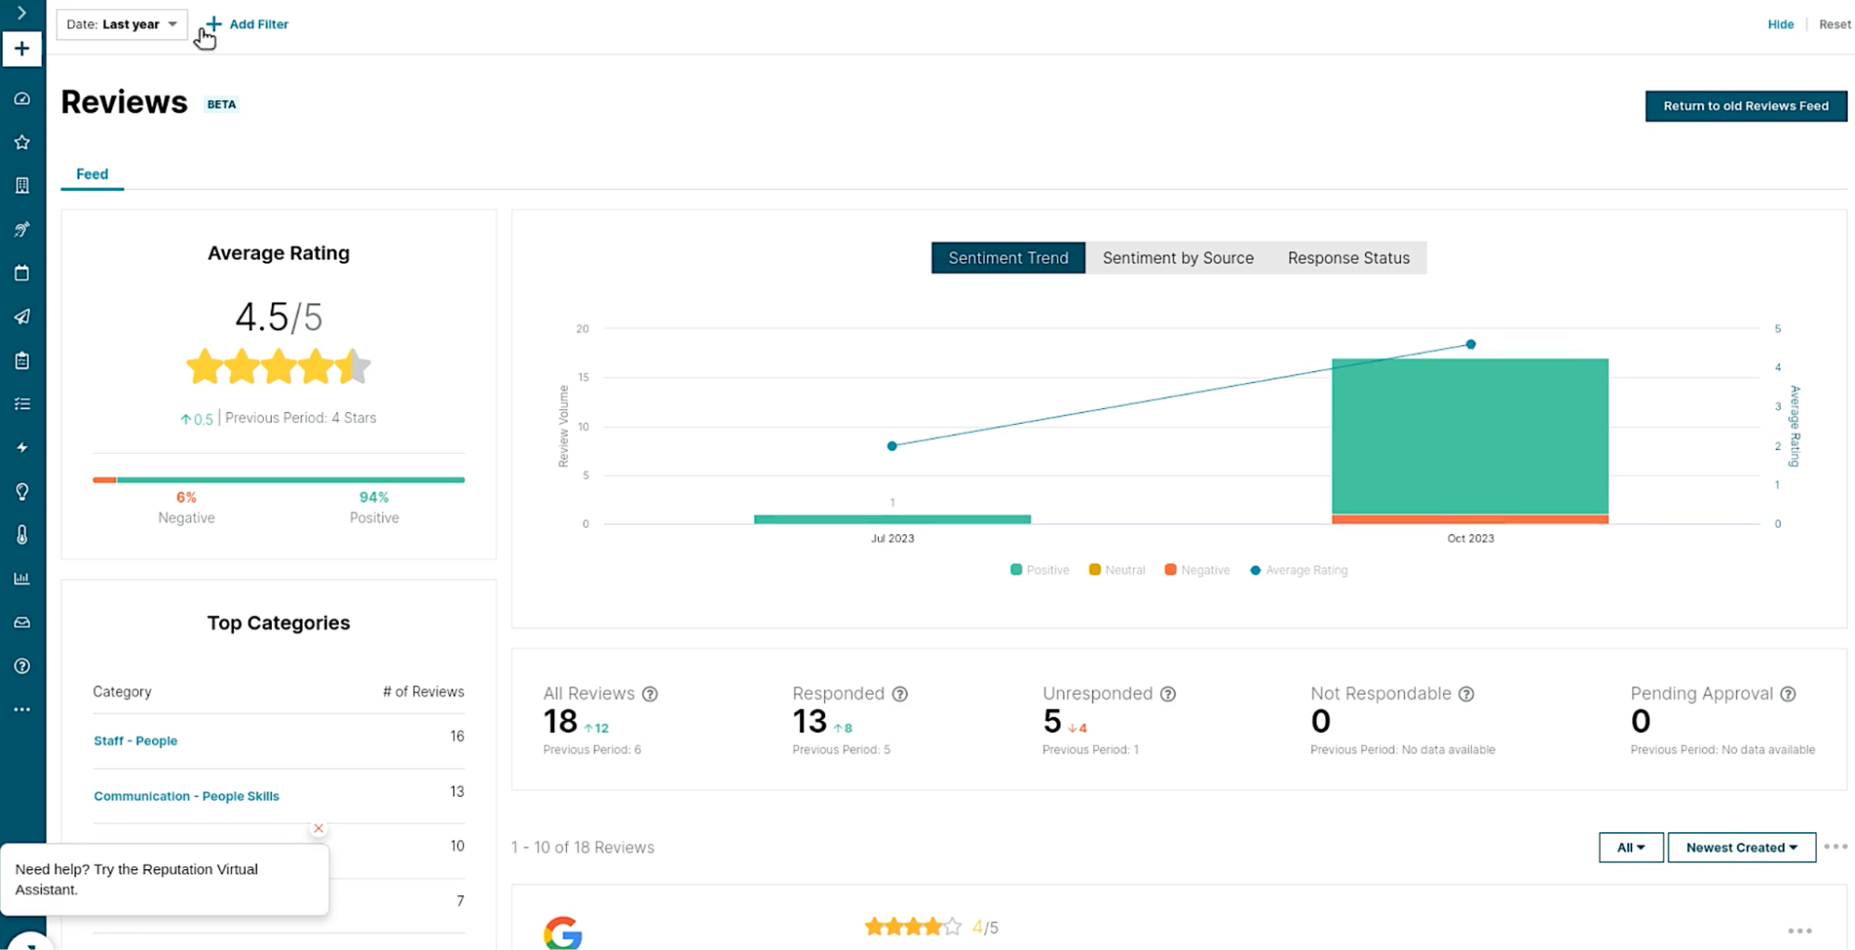Open the Dashboard icon in the sidebar
The height and width of the screenshot is (950, 1855).
21,99
